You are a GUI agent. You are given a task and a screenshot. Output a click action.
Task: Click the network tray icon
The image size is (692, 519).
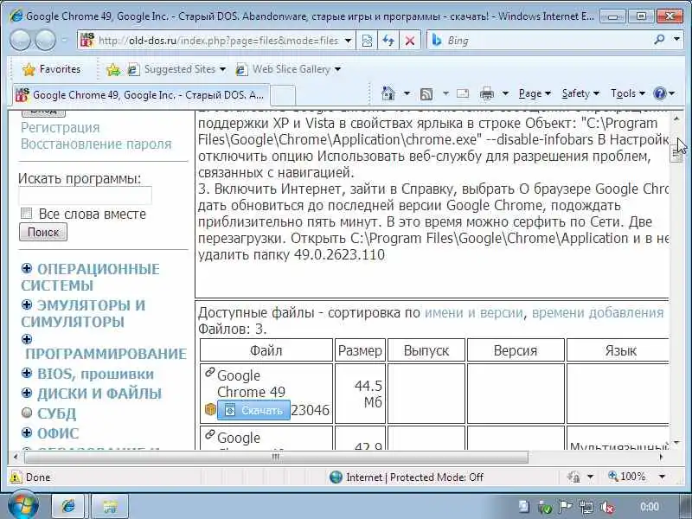pyautogui.click(x=586, y=507)
